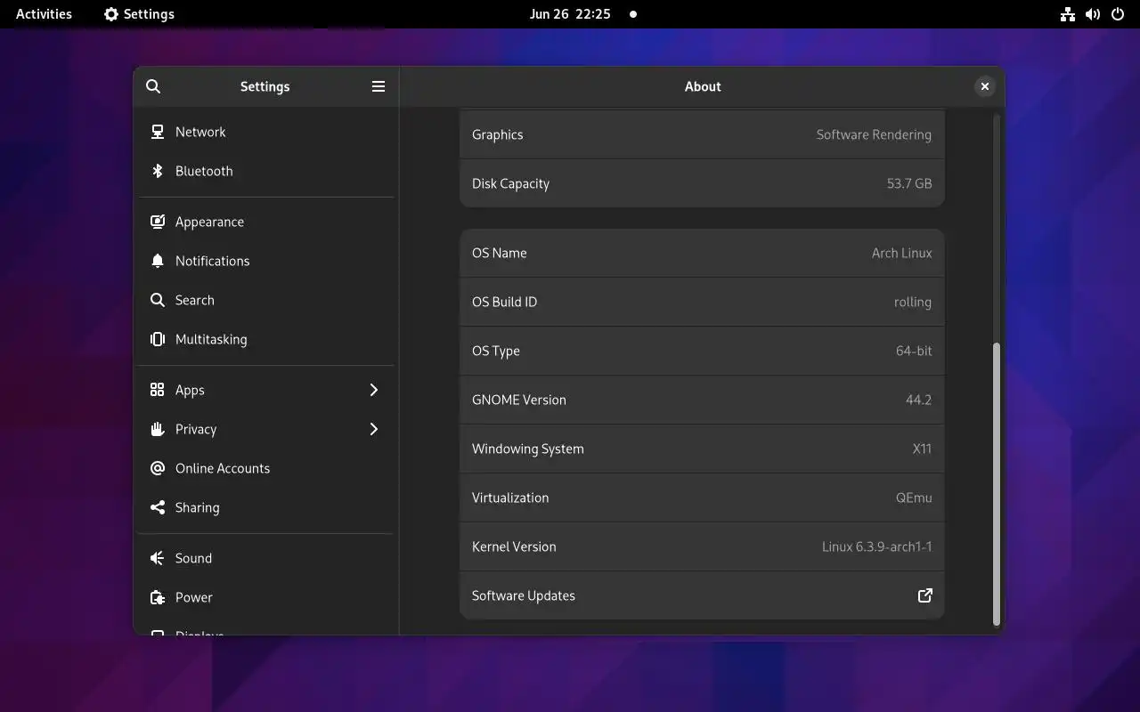Open the Power settings label
The height and width of the screenshot is (712, 1140).
194,597
